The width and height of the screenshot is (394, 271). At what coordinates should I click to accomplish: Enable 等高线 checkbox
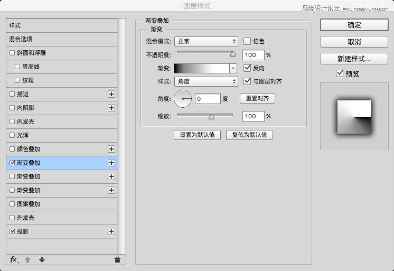17,67
